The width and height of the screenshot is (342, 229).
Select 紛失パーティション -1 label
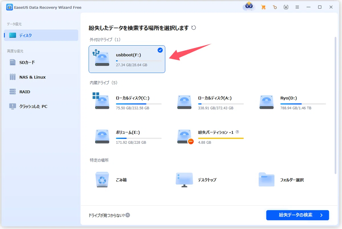[x=216, y=133]
